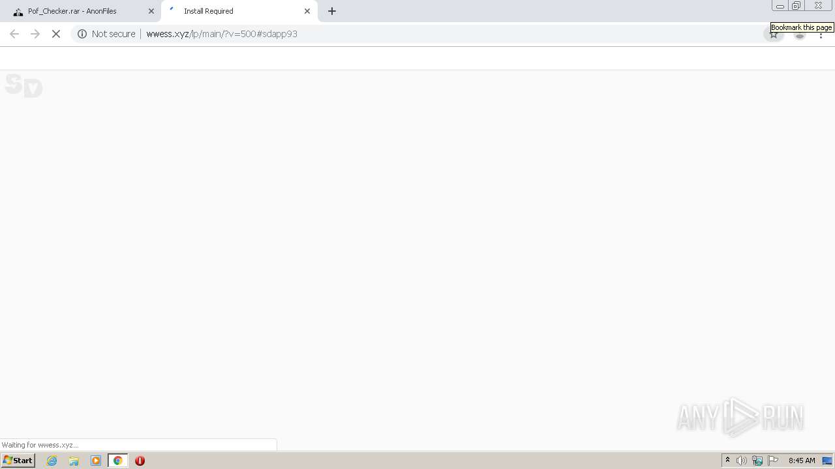Open Windows Media Player from the taskbar
The image size is (835, 469).
click(x=96, y=461)
